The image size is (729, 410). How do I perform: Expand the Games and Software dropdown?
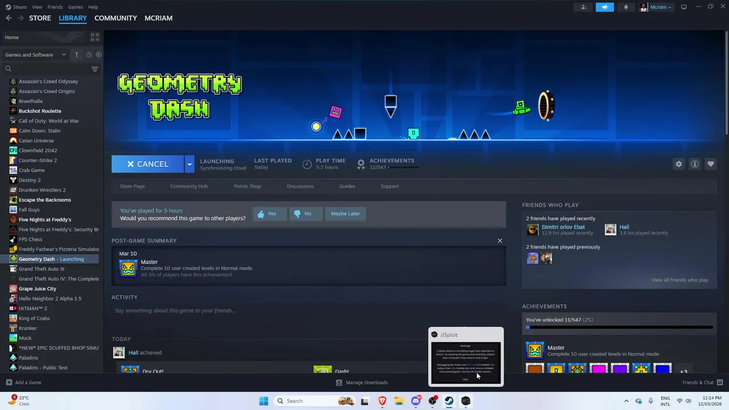tap(35, 55)
